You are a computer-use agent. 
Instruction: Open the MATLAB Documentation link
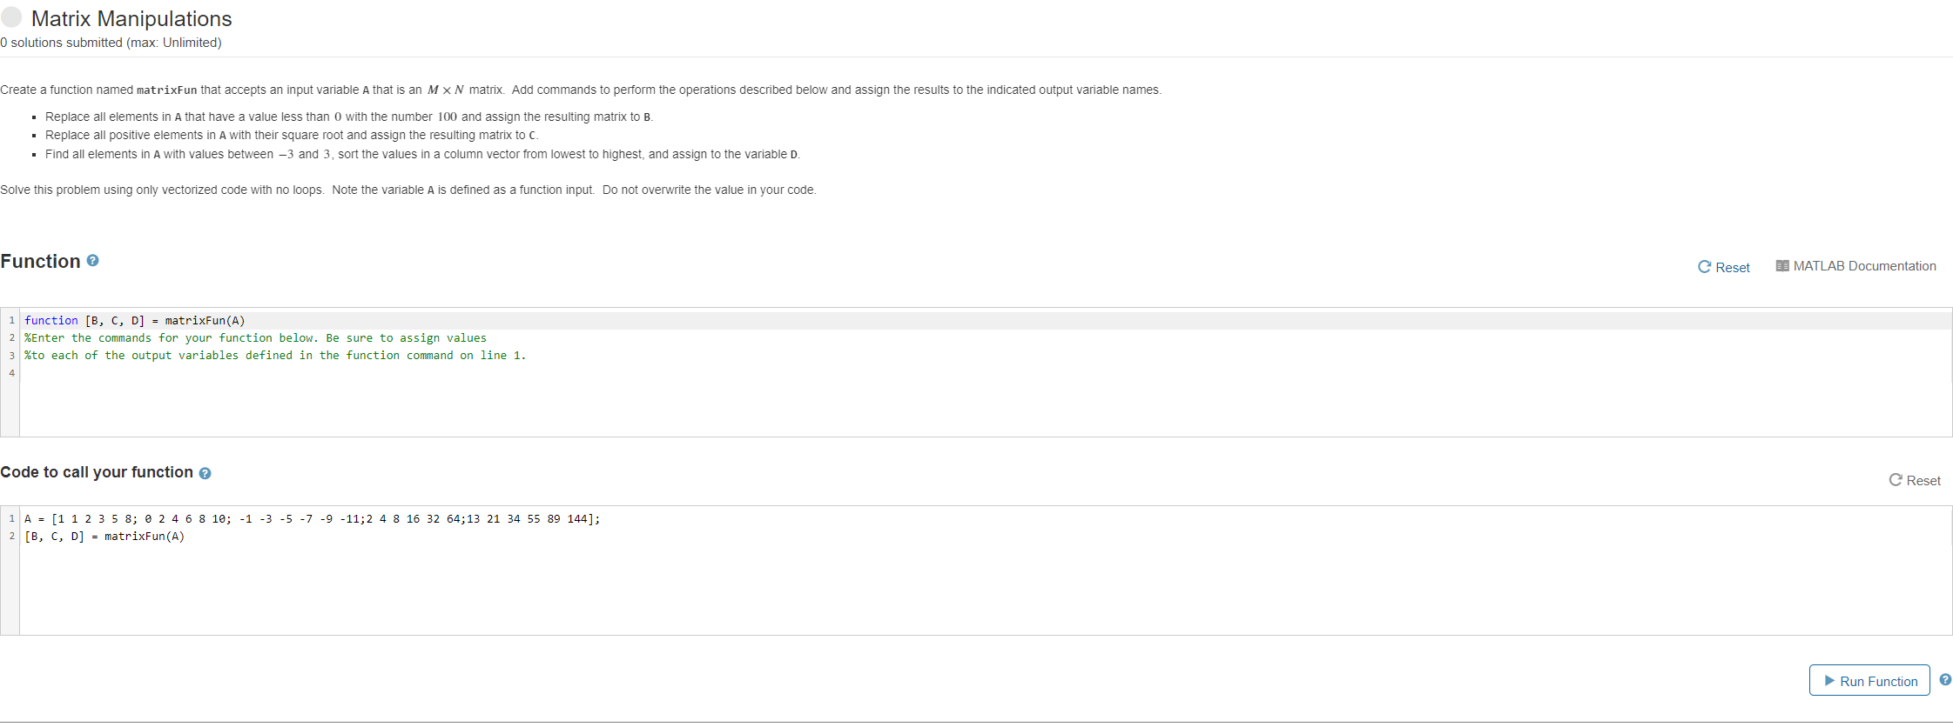tap(1863, 266)
